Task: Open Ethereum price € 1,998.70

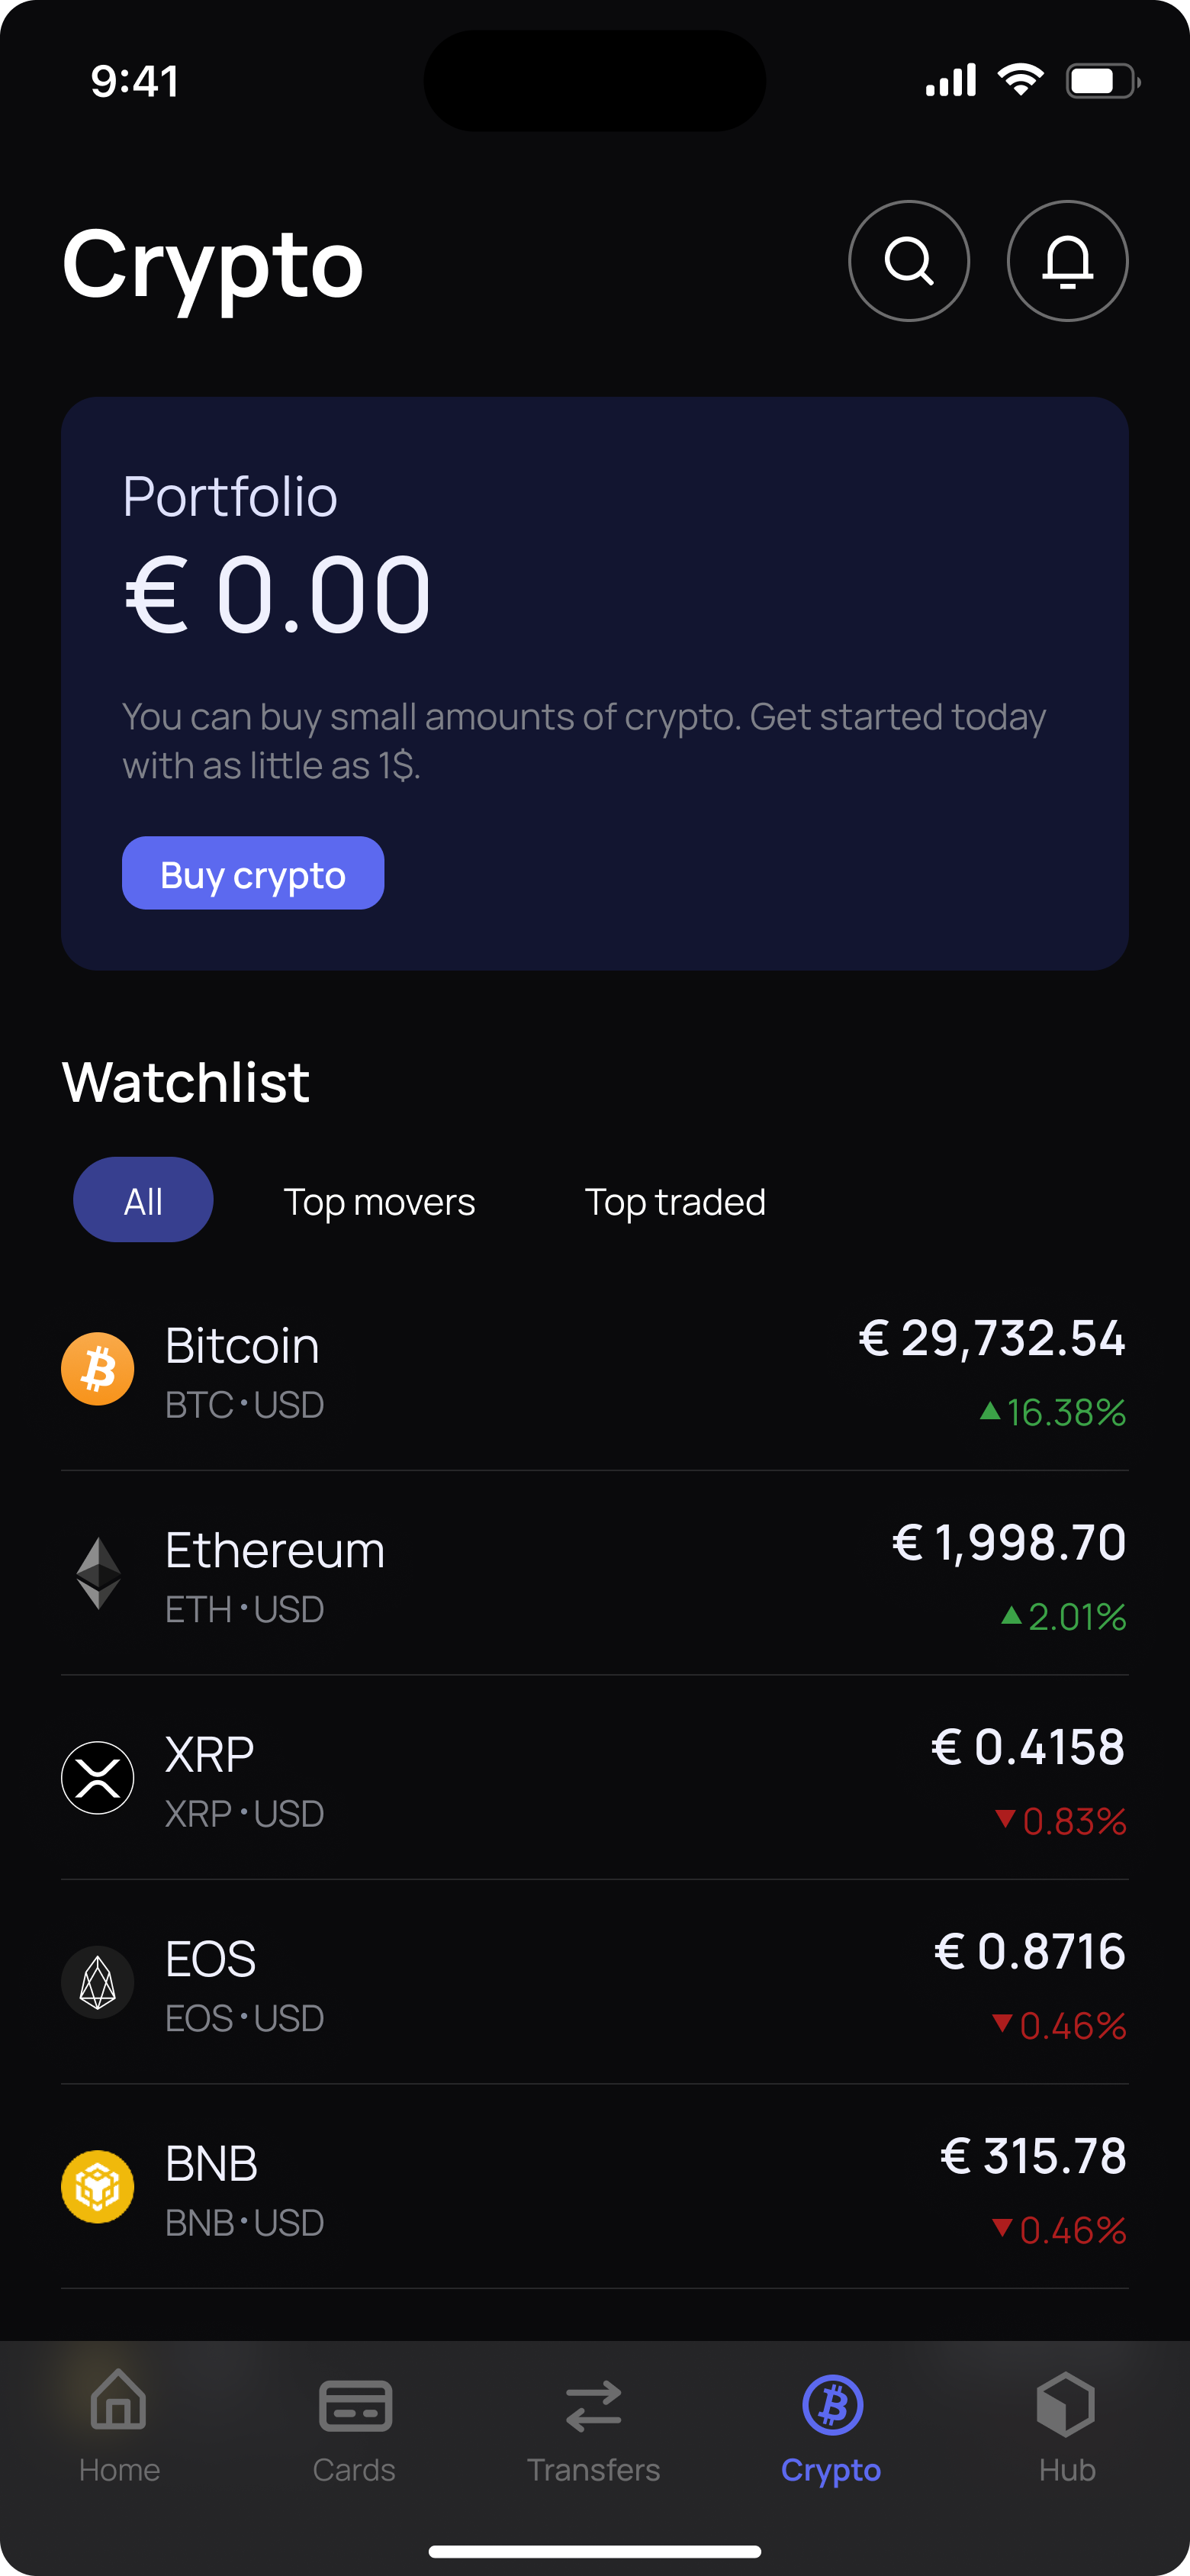Action: click(x=1008, y=1542)
